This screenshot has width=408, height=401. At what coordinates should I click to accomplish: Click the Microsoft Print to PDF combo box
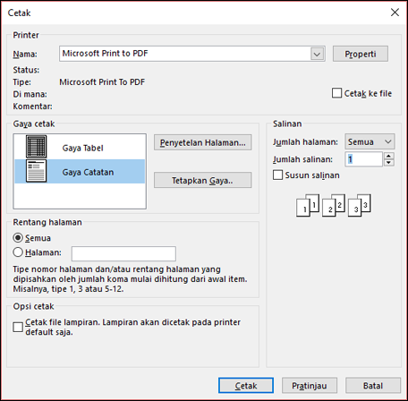(192, 54)
